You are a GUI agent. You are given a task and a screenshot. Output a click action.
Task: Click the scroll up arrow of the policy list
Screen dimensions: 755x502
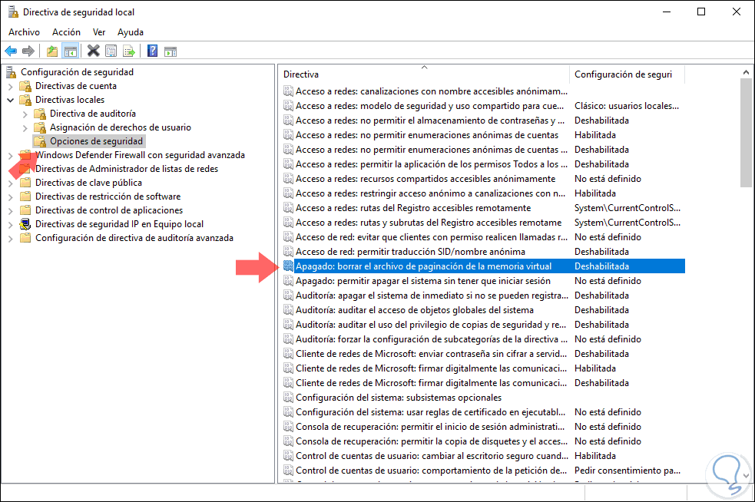click(x=746, y=72)
